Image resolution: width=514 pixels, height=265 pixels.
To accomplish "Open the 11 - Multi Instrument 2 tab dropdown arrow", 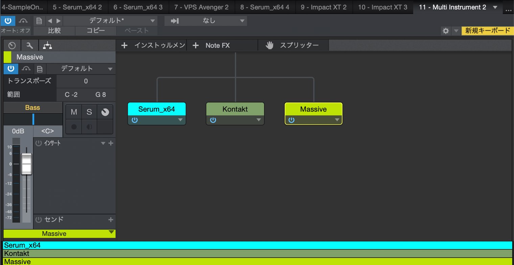I will tap(495, 7).
